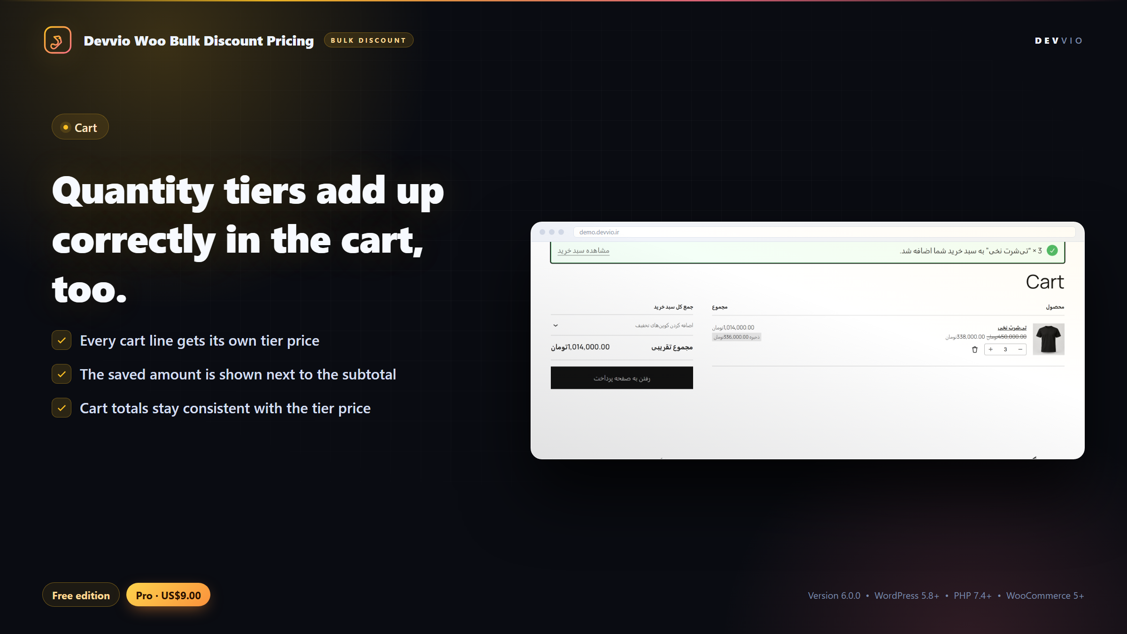Screen dimensions: 1127x634
Task: Click 'Devvio Woo Bulk Discount Pricing' title
Action: click(x=199, y=41)
